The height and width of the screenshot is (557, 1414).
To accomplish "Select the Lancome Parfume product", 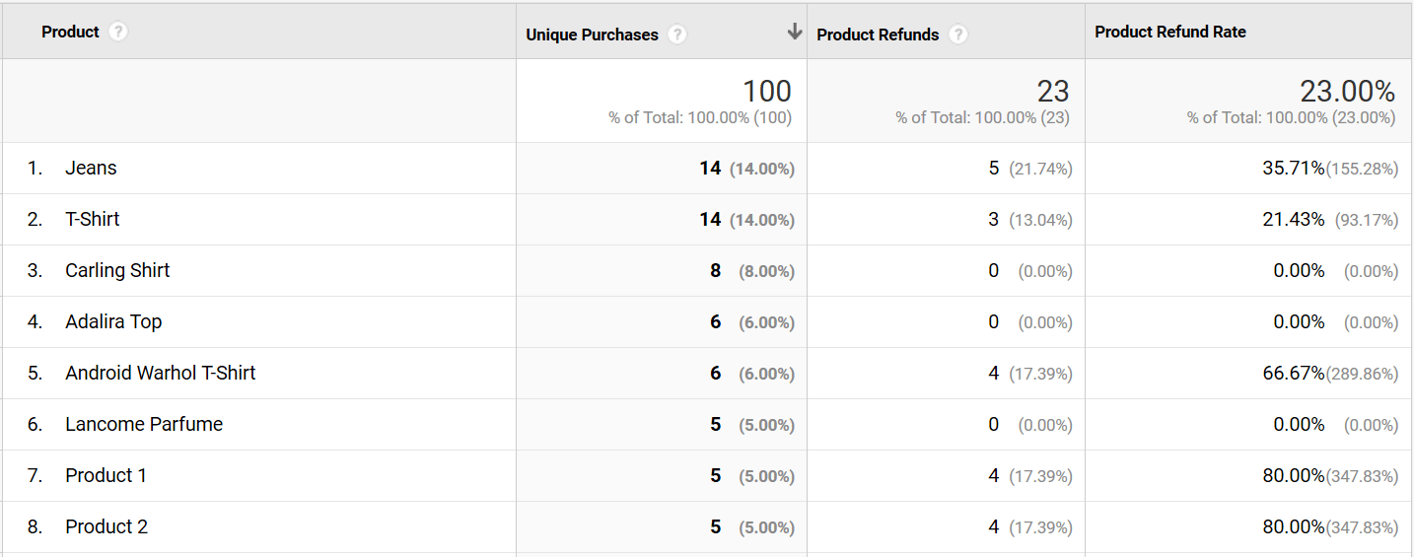I will (144, 425).
